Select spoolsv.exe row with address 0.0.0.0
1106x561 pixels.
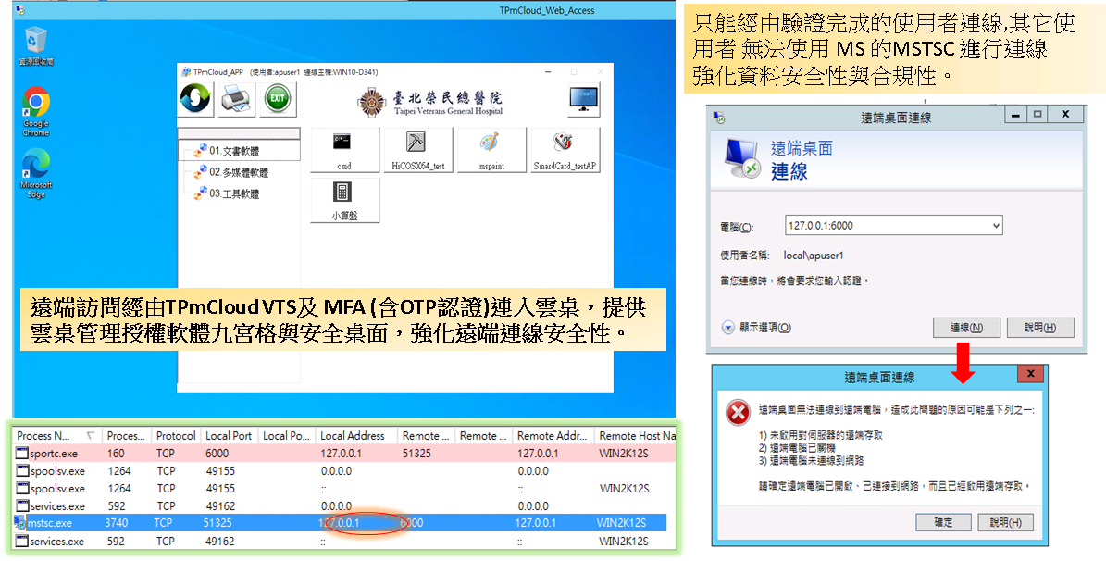coord(344,470)
